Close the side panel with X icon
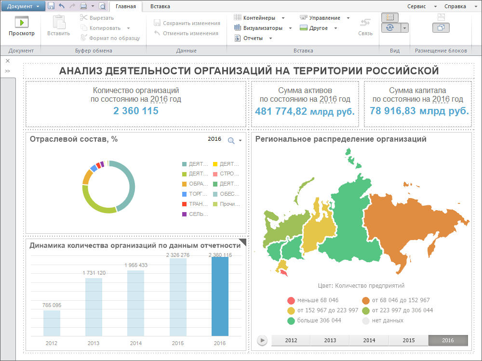Screen dimensions: 482x361 [8, 61]
